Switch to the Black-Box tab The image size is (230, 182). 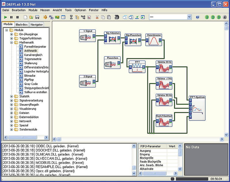22,24
